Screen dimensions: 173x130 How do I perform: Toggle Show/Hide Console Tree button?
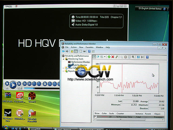[x=76, y=51]
